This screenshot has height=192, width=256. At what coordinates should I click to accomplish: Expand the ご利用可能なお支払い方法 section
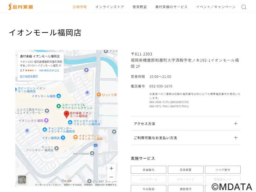(x=186, y=138)
